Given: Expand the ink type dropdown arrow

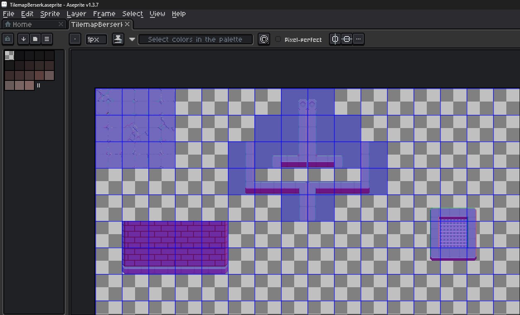Looking at the screenshot, I should coord(132,39).
